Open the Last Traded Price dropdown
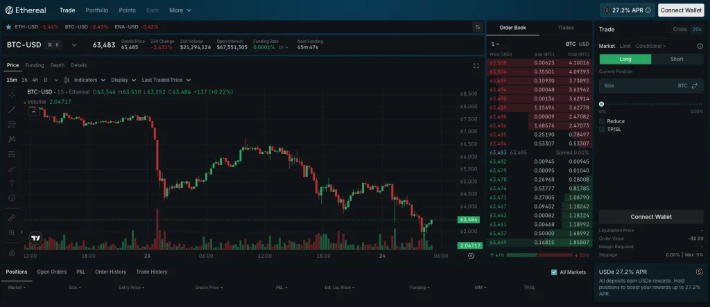The width and height of the screenshot is (710, 307). pos(166,80)
